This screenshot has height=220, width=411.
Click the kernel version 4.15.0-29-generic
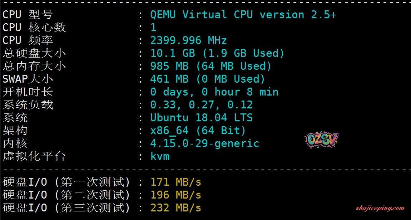pyautogui.click(x=204, y=143)
